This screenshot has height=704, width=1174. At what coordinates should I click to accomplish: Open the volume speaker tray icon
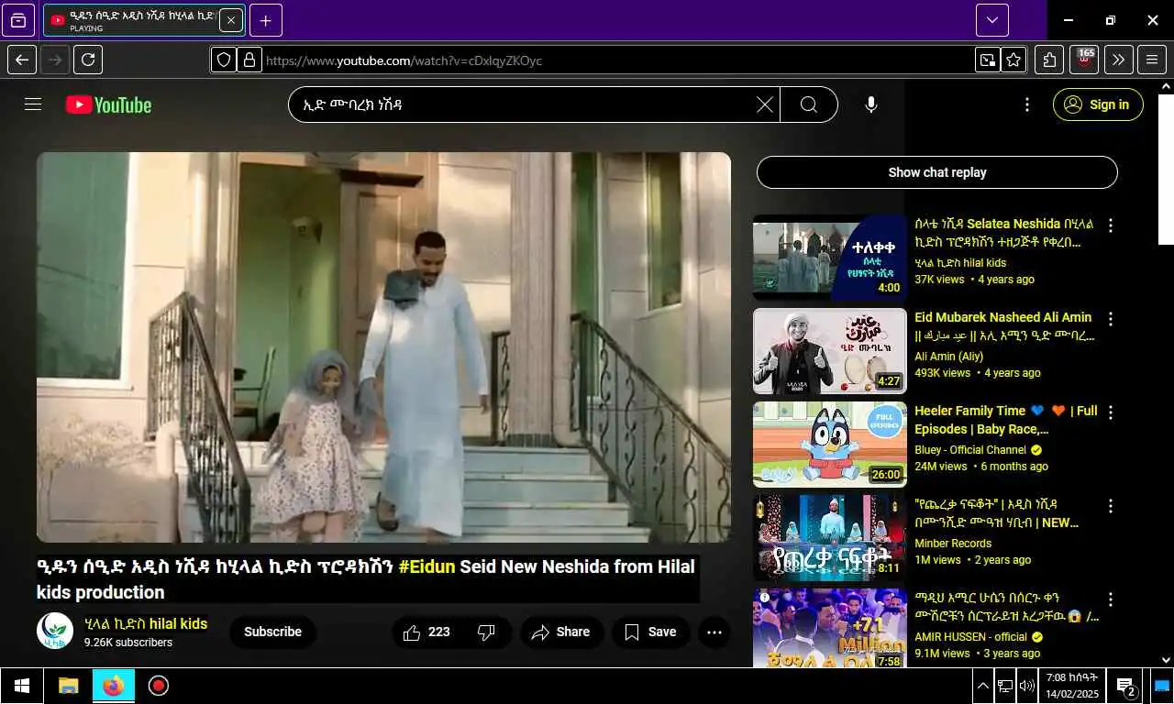[x=1026, y=686]
